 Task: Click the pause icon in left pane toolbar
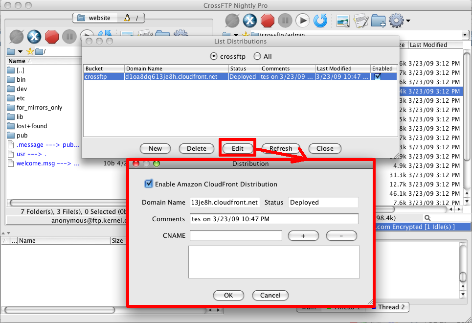coord(69,37)
